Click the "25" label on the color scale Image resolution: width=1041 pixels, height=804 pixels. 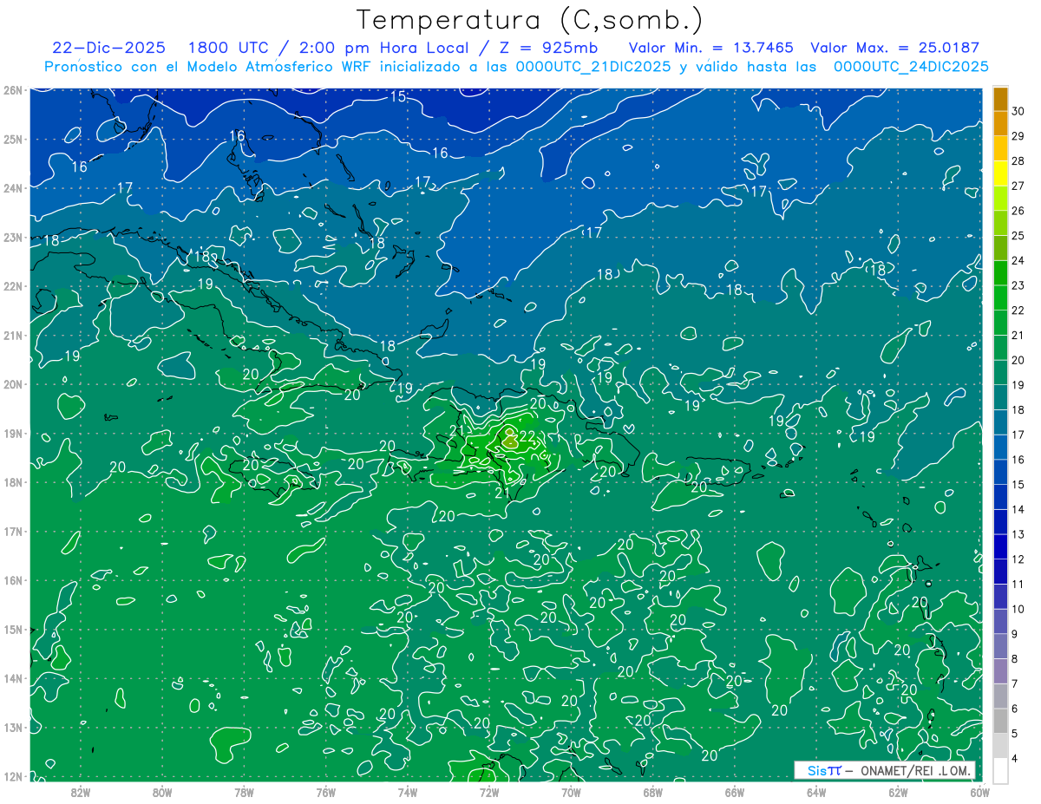point(1018,235)
